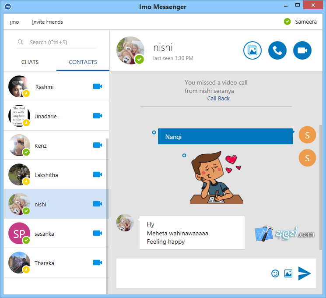Start voice call with nishi
The image size is (326, 298).
[277, 50]
